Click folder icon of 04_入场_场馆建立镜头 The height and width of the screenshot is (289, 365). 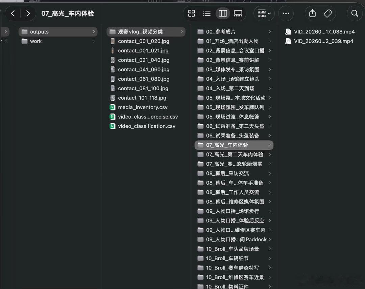200,79
